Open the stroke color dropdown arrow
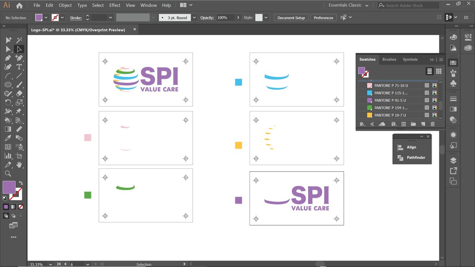The height and width of the screenshot is (267, 475). 62,17
